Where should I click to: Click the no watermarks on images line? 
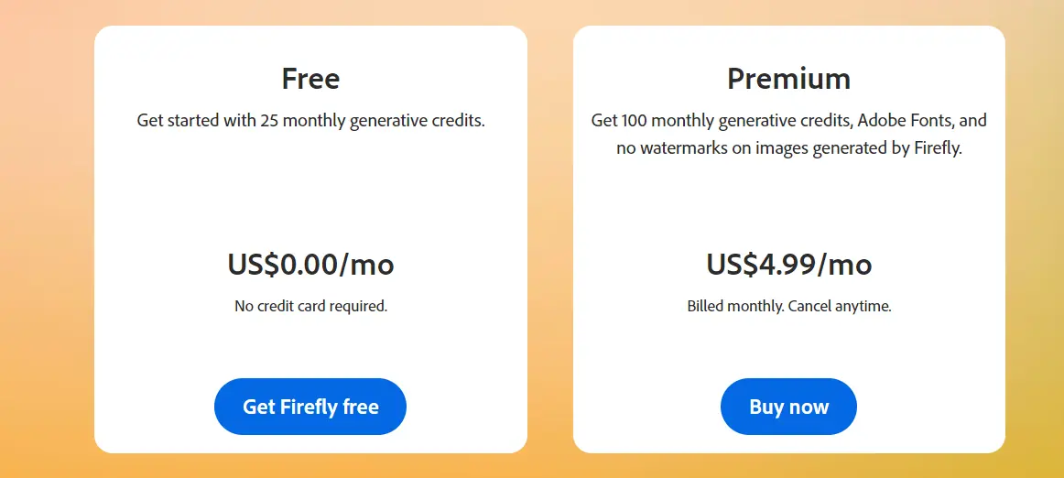coord(789,148)
